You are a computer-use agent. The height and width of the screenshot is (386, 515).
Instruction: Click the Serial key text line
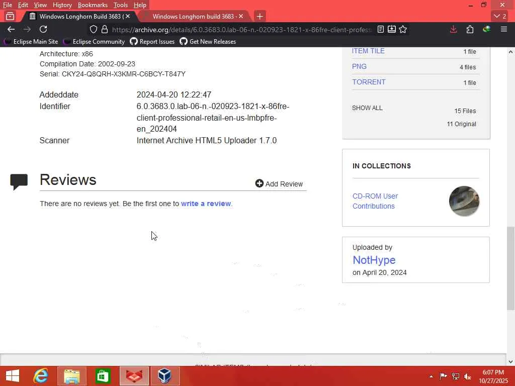(113, 74)
